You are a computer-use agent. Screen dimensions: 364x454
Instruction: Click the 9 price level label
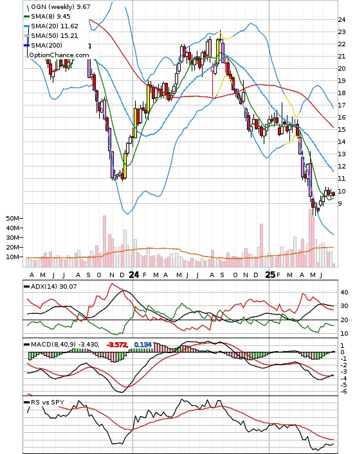tap(340, 204)
